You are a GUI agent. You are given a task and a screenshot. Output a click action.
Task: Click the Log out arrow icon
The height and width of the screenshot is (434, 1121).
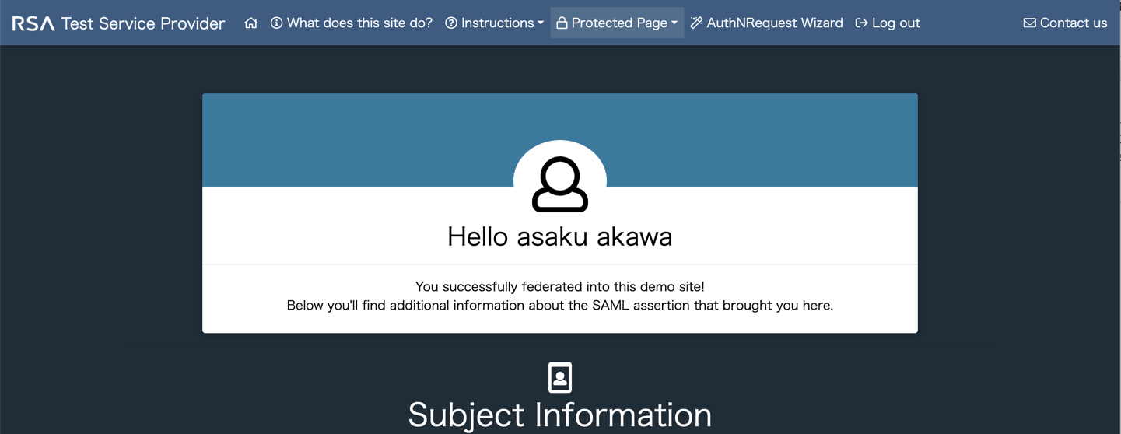[861, 23]
